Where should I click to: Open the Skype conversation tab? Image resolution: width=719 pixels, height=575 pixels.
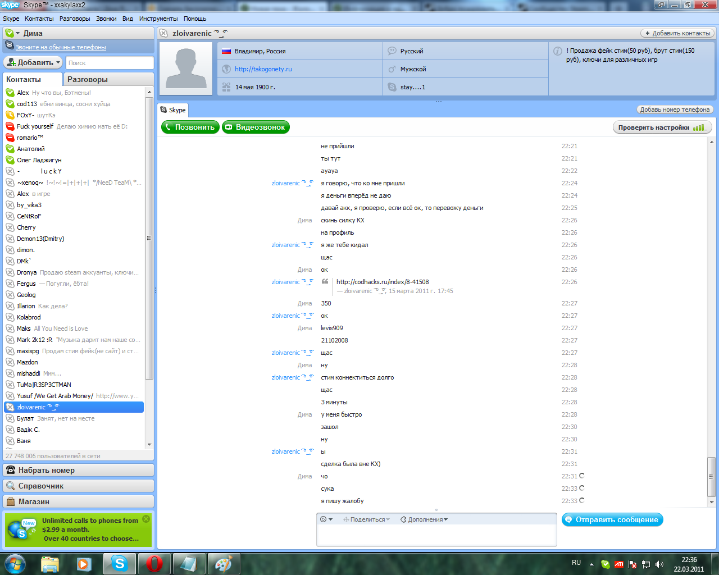point(173,110)
